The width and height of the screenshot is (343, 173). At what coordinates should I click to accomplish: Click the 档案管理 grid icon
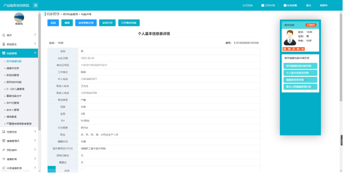(x=4, y=53)
